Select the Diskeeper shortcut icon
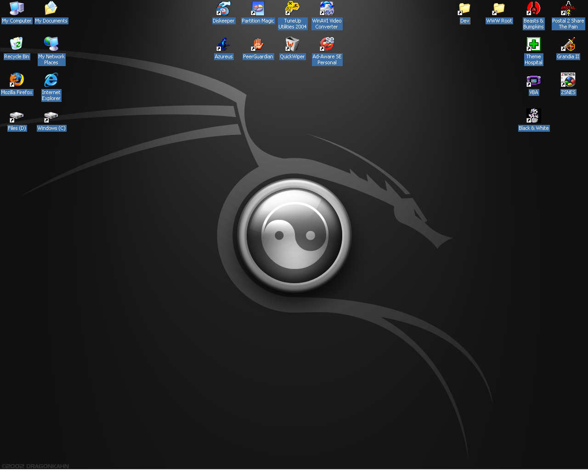The image size is (588, 470). pyautogui.click(x=223, y=8)
